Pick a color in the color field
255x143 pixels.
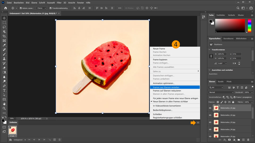pyautogui.click(x=230, y=26)
